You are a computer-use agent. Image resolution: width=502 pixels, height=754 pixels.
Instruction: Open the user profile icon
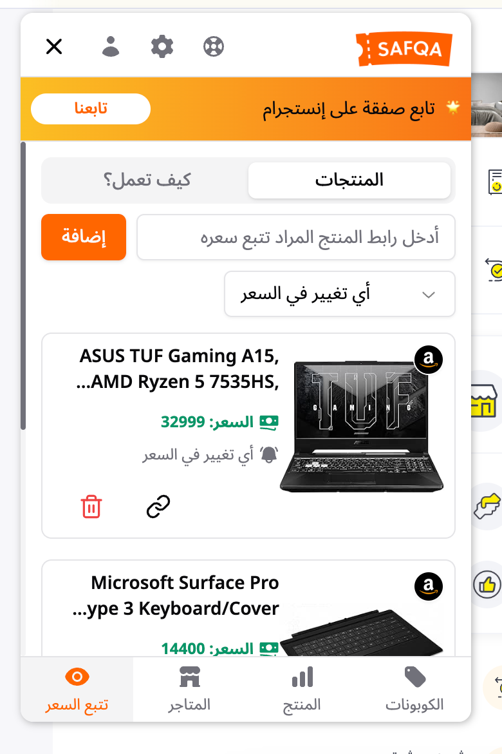point(111,46)
